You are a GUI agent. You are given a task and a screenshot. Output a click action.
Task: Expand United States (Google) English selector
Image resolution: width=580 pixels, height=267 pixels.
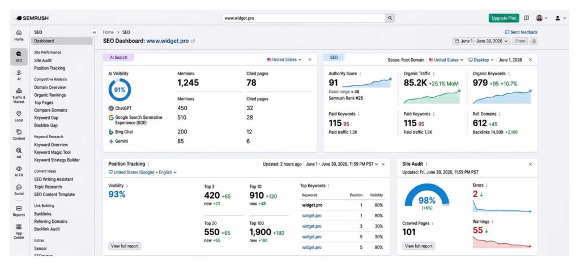(142, 172)
